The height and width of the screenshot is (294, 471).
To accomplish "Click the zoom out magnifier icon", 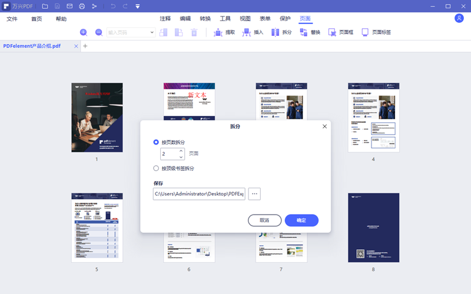I will 99,32.
